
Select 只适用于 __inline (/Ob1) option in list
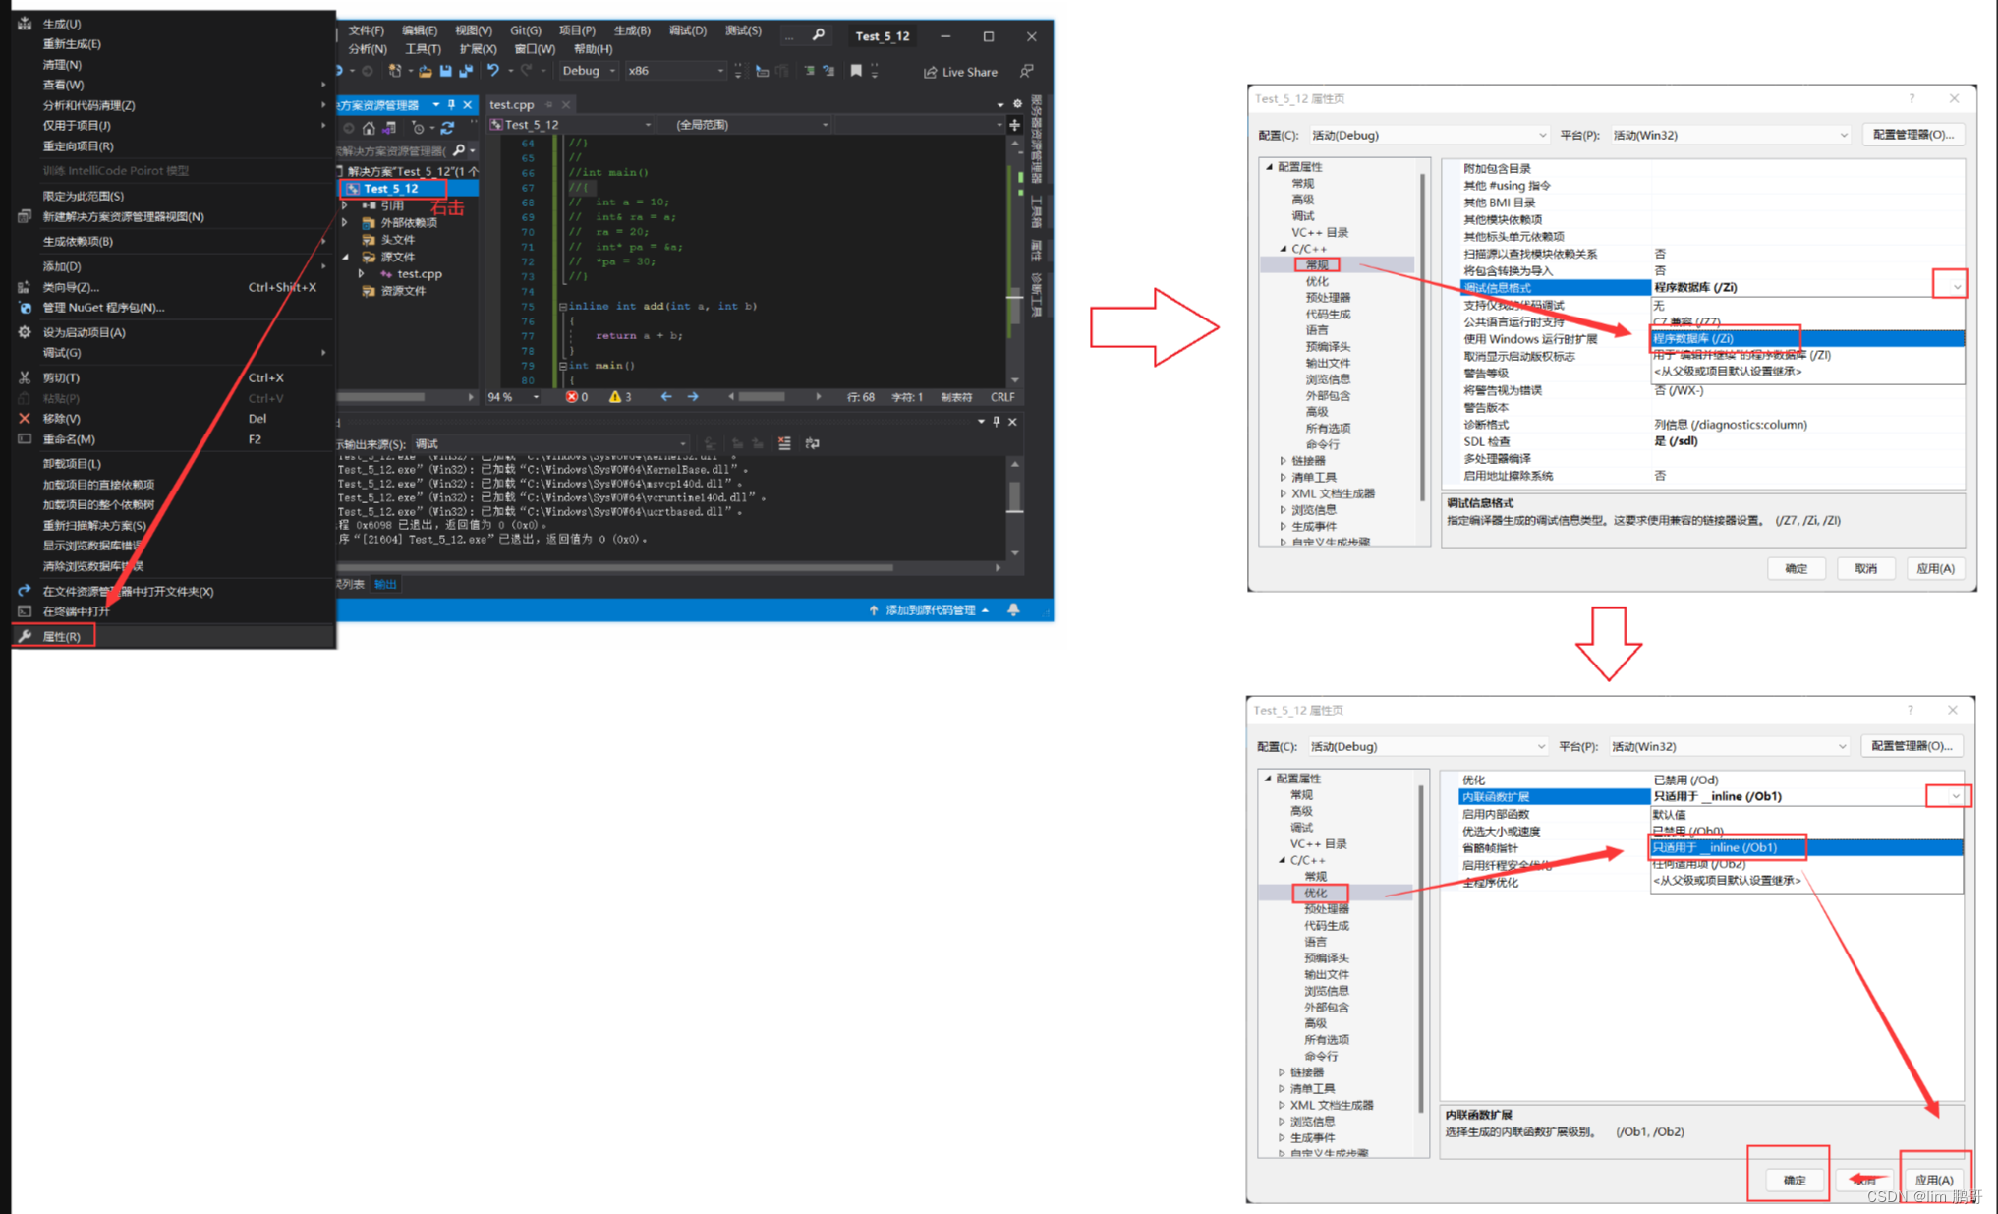tap(1804, 847)
